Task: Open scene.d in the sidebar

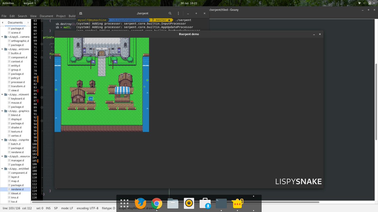Action: tap(15, 33)
